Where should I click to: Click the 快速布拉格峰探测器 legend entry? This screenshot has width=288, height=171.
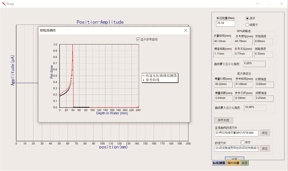[160, 75]
